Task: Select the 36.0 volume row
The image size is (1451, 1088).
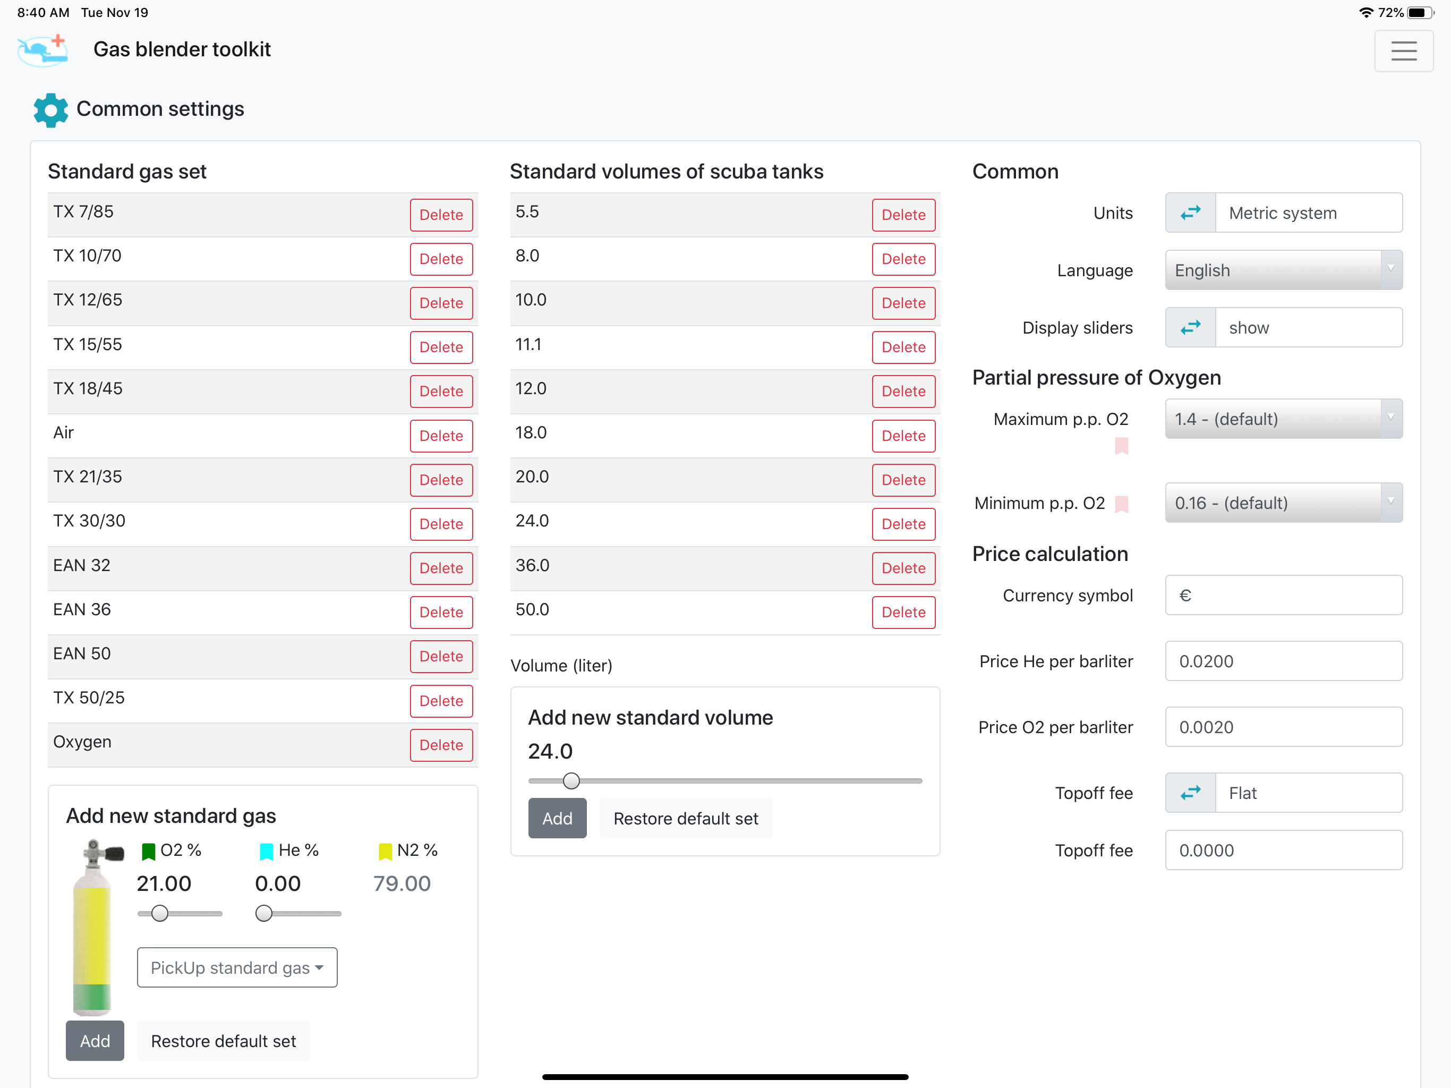Action: pos(725,568)
